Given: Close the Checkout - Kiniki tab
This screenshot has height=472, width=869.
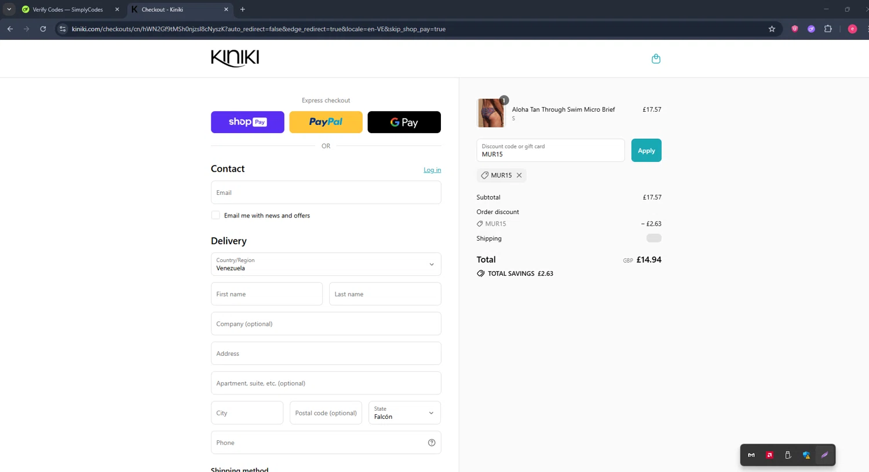Looking at the screenshot, I should (226, 9).
